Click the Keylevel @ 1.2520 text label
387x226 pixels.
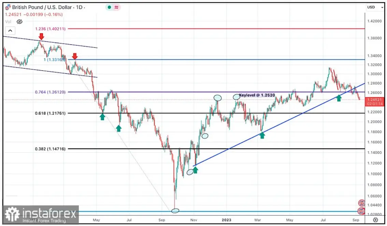point(257,95)
